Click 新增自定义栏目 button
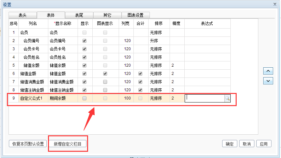Screen dimensions: 281x158 point(68,144)
